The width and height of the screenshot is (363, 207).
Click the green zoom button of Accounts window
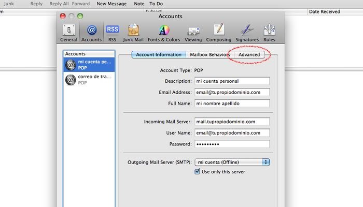tap(80, 16)
